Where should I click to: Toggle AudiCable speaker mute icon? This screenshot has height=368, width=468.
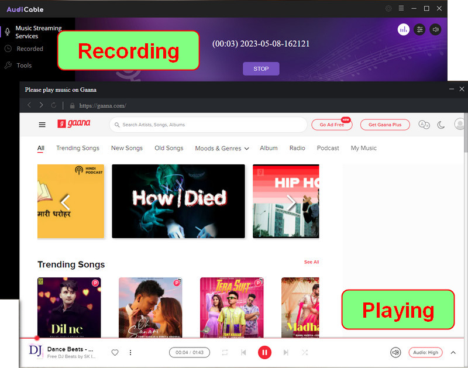point(435,30)
